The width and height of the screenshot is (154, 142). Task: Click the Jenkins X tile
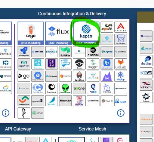pyautogui.click(x=93, y=76)
